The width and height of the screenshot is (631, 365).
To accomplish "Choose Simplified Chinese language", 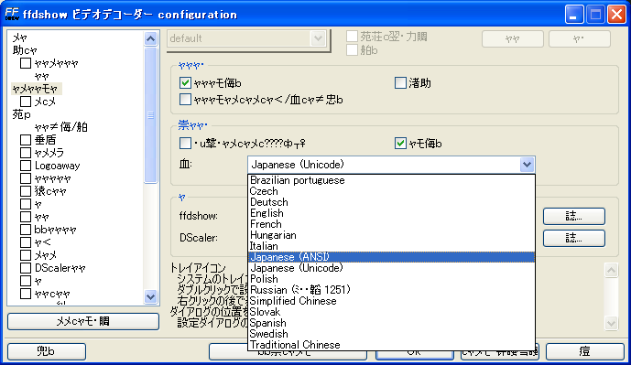I will click(391, 301).
